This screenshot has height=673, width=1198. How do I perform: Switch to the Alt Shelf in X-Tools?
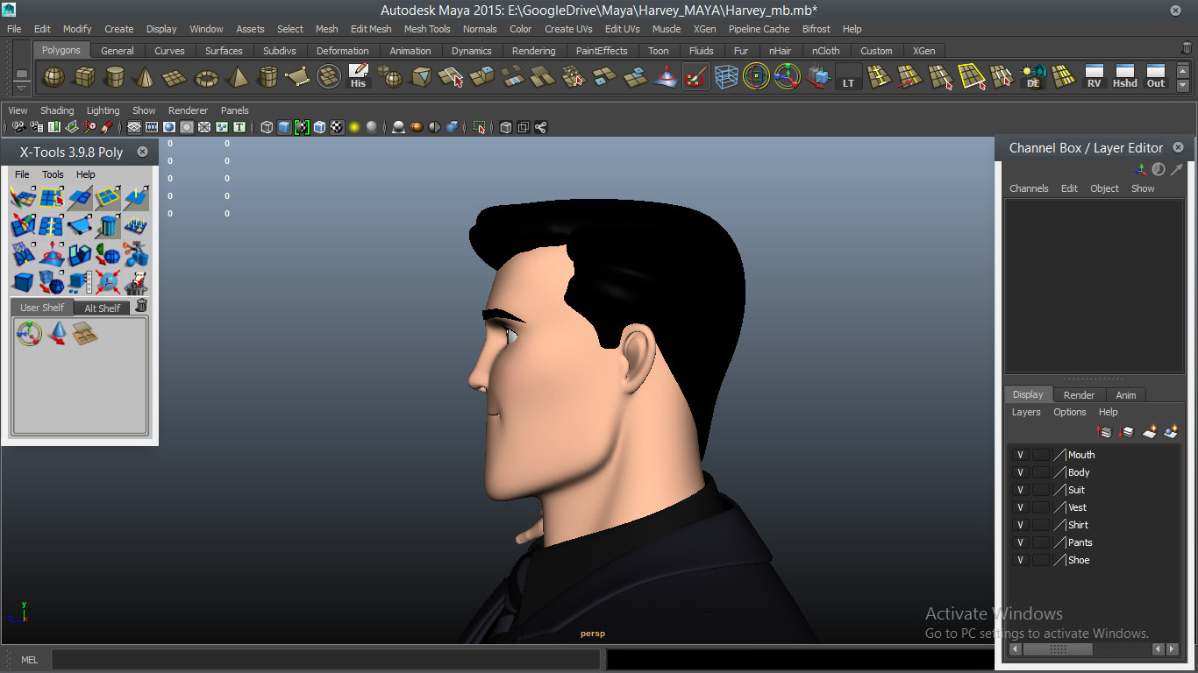pos(101,308)
